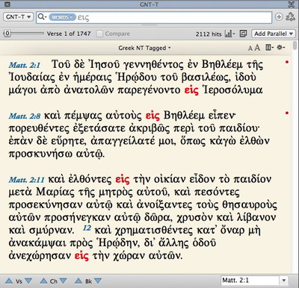
Task: Go to previous verse with Vs up arrow
Action: coord(9,281)
